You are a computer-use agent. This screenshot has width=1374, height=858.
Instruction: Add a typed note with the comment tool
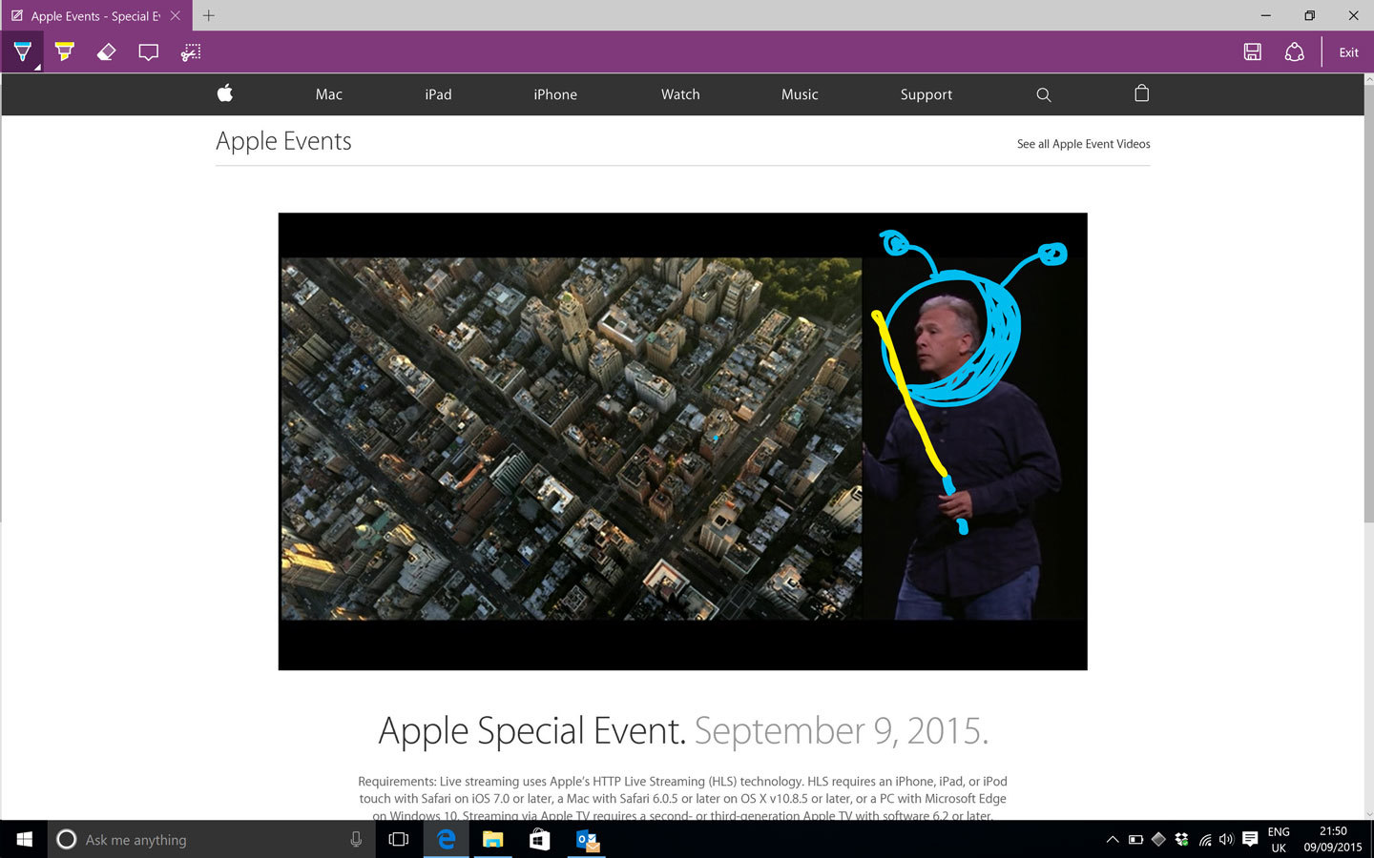148,52
